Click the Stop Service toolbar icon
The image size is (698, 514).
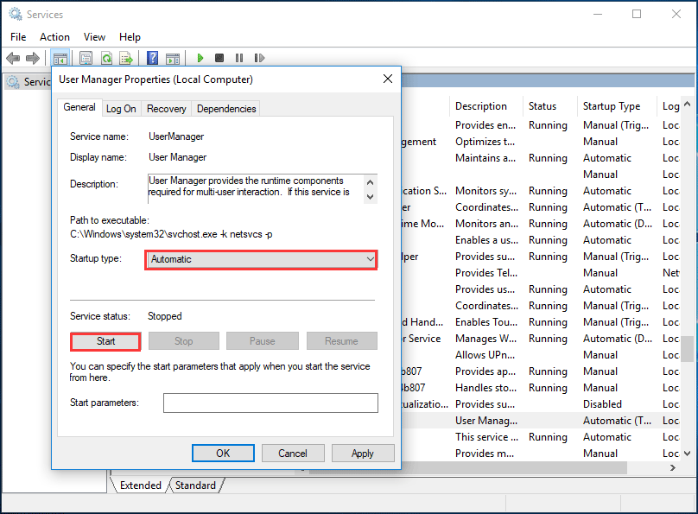tap(219, 58)
